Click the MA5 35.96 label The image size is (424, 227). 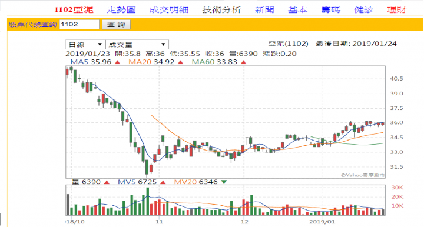[91, 62]
